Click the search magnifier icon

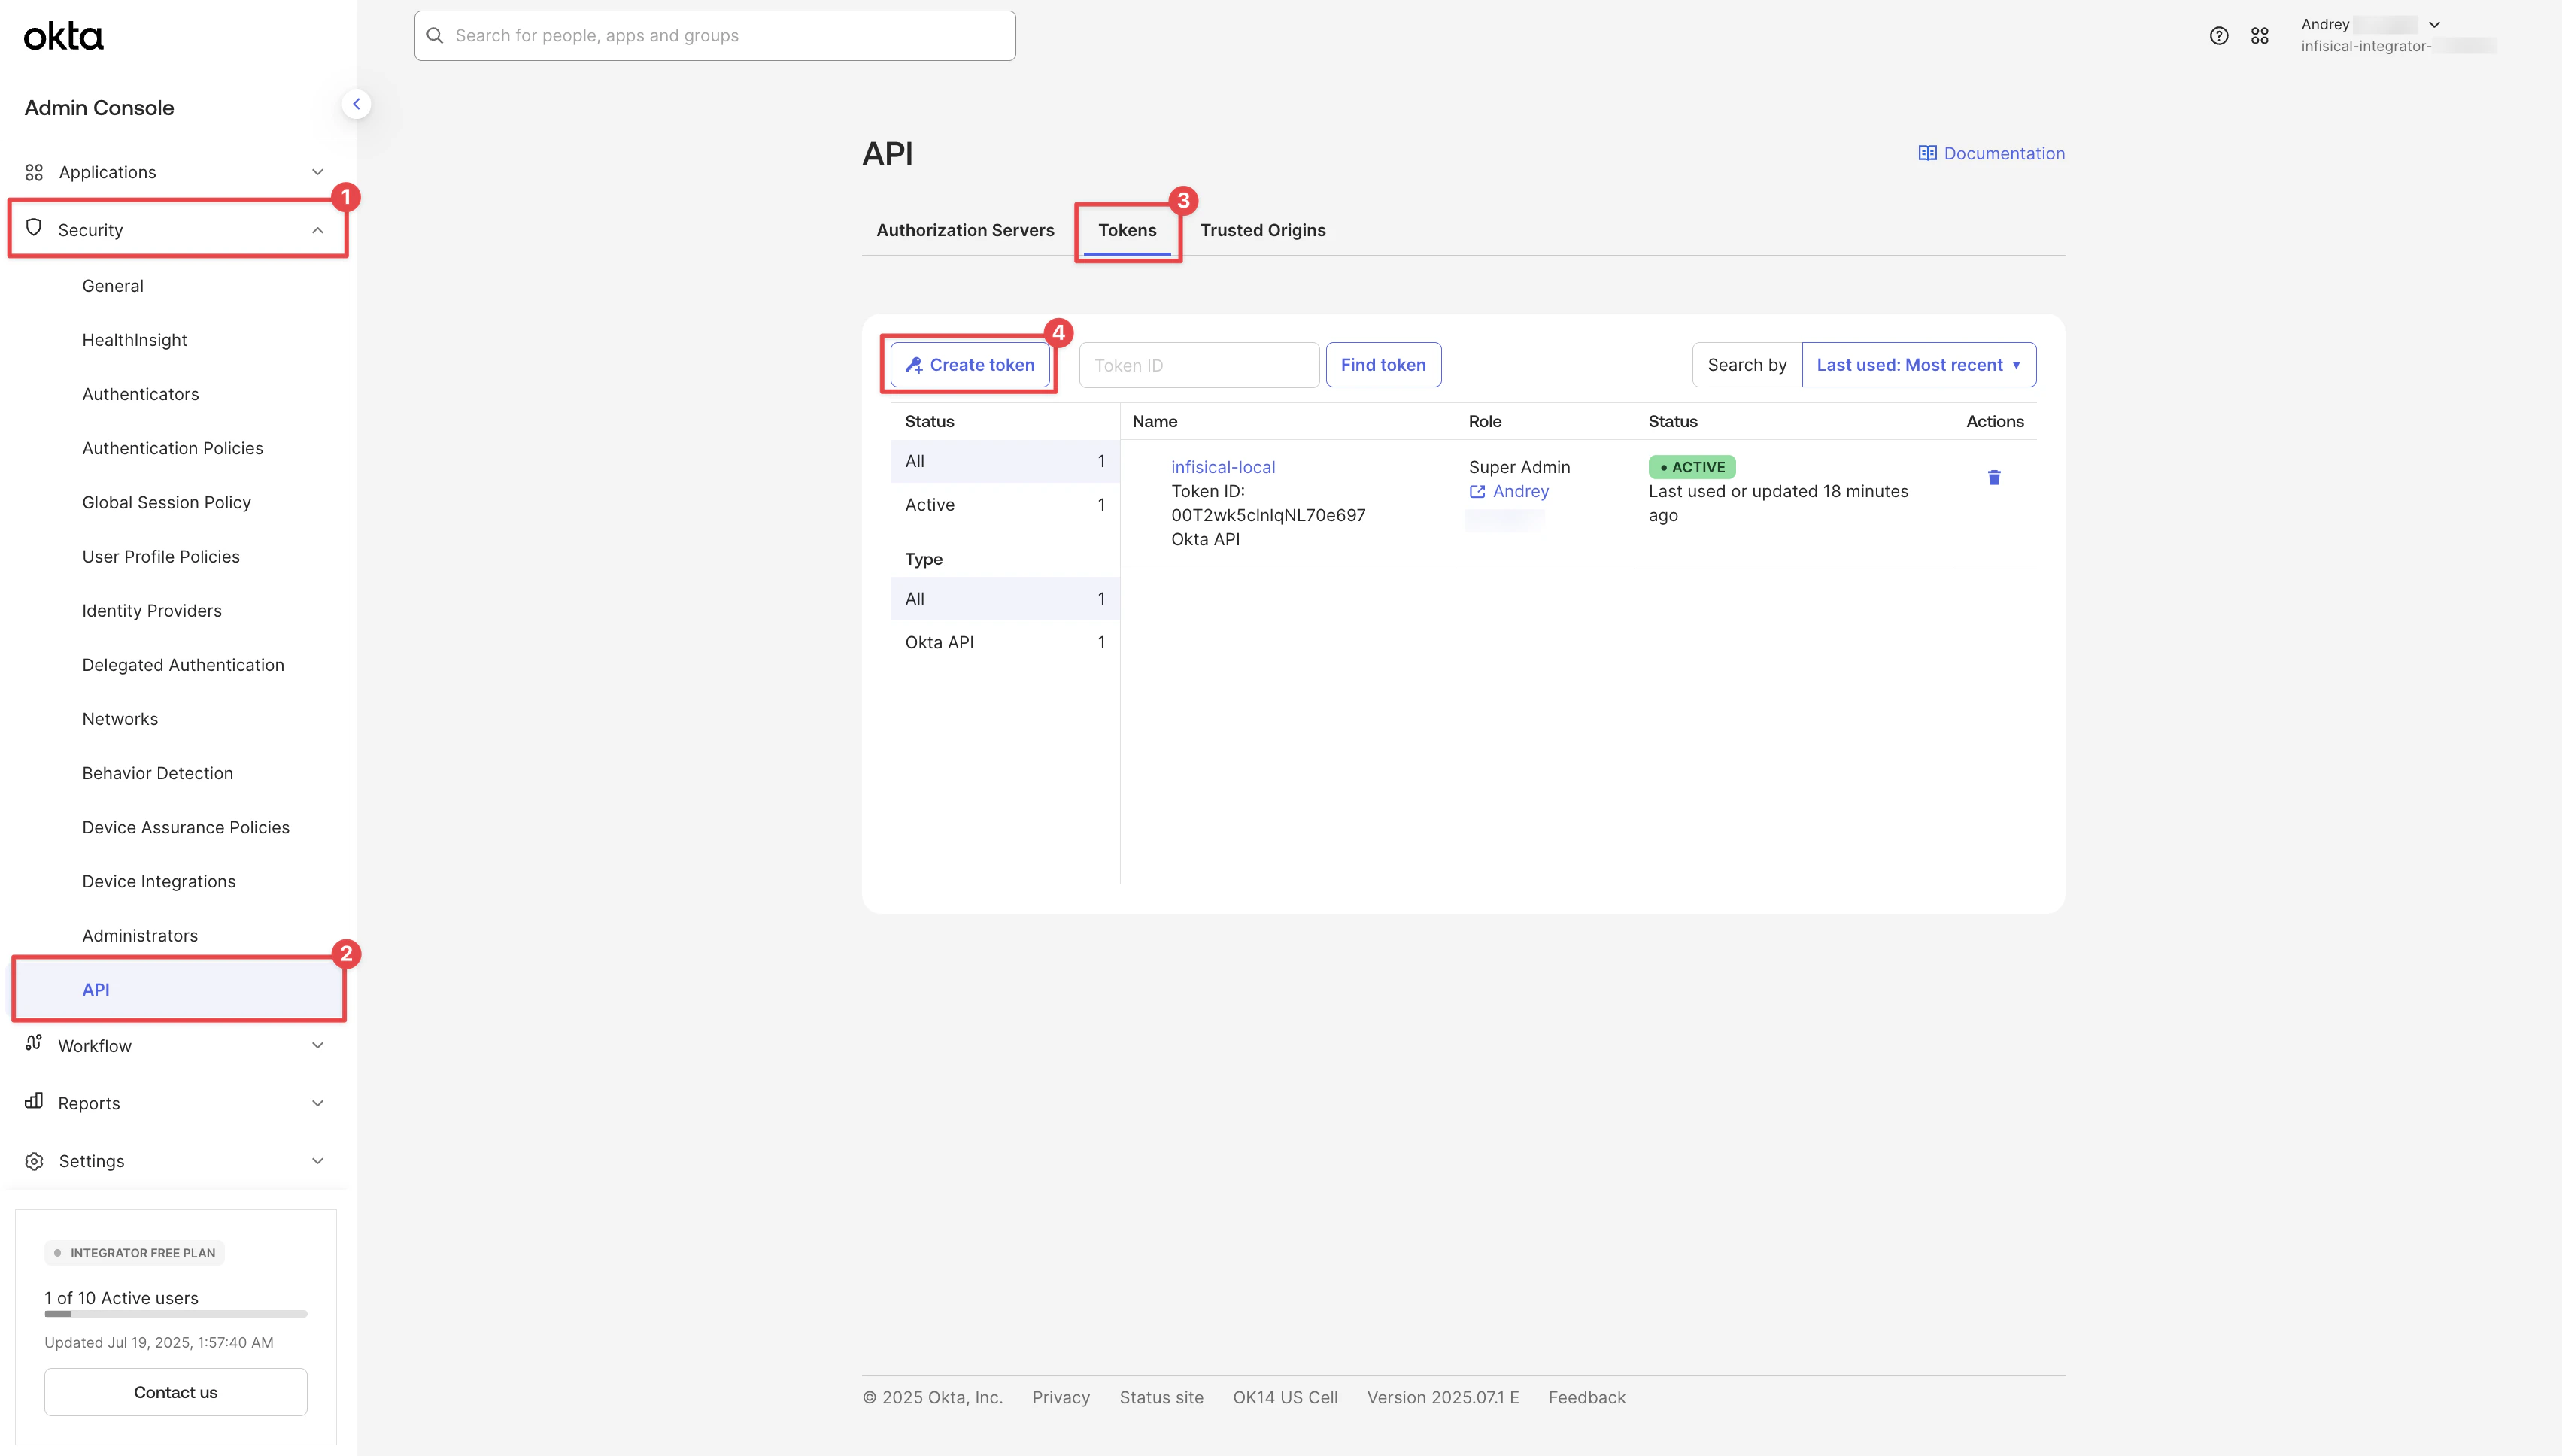pyautogui.click(x=435, y=36)
